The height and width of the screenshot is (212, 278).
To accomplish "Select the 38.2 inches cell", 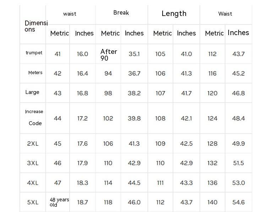I will pos(134,93).
